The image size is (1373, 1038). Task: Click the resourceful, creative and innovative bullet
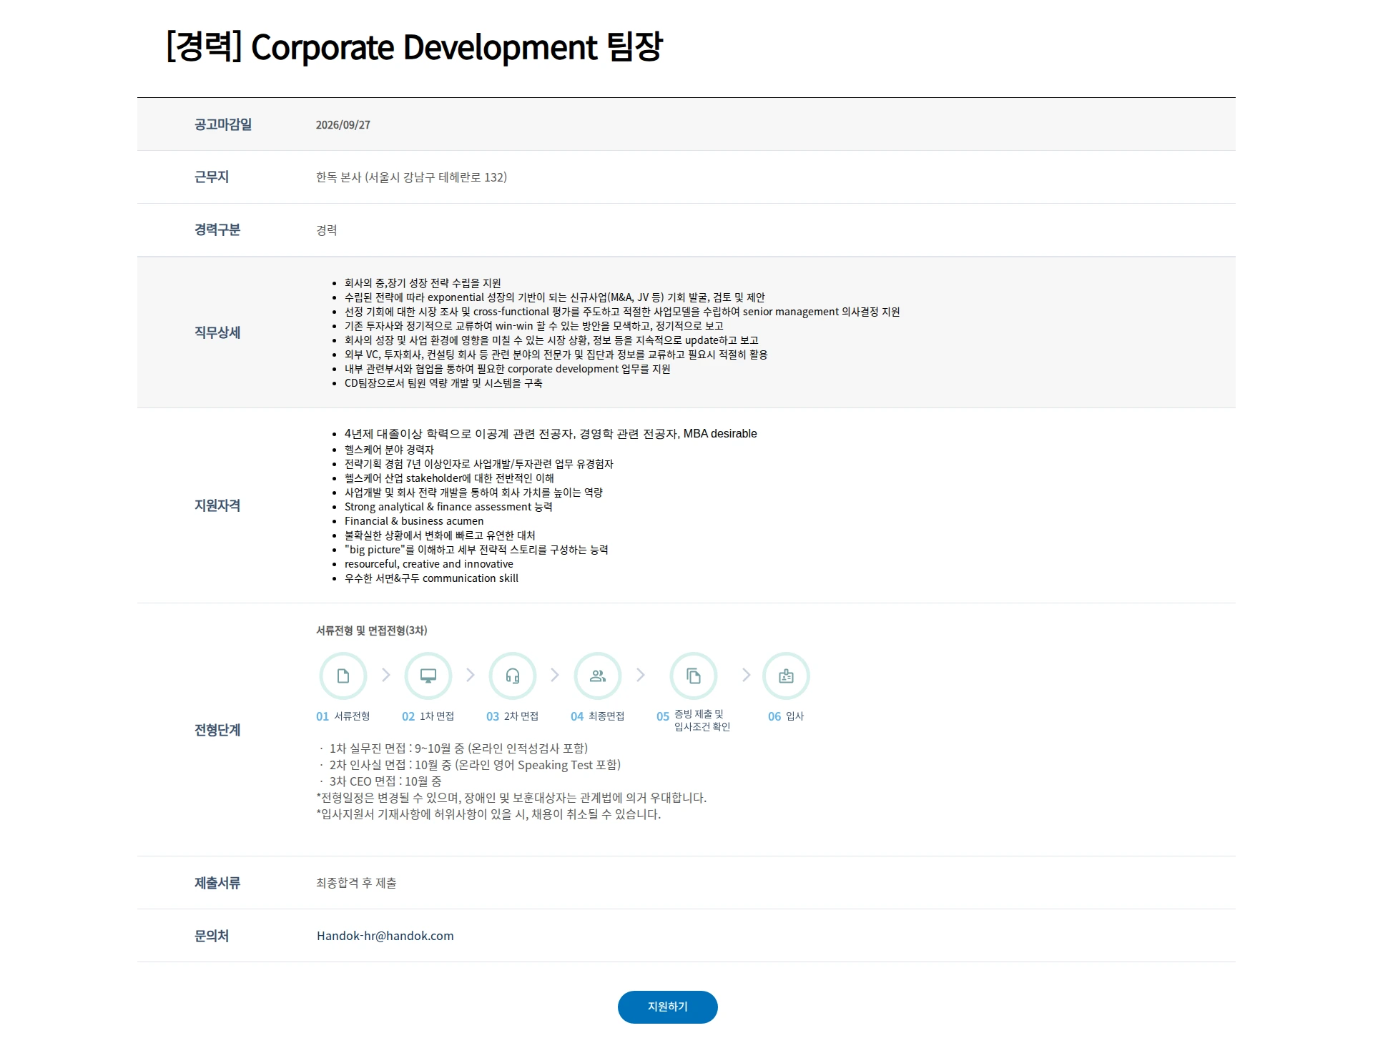429,564
